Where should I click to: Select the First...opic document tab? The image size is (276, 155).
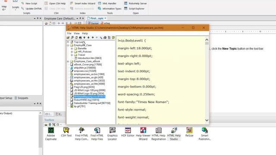point(95,18)
